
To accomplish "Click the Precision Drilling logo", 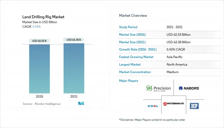I will [158, 88].
